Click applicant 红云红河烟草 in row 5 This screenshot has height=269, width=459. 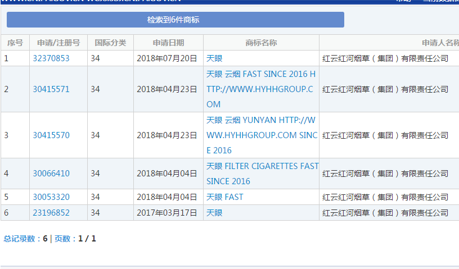385,197
